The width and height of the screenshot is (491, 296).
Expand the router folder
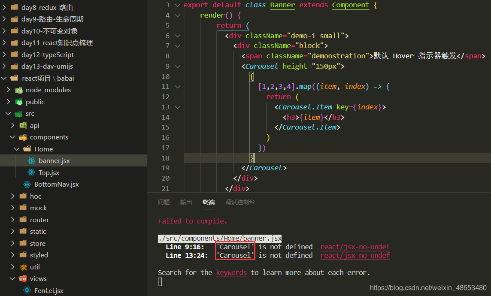click(12, 220)
